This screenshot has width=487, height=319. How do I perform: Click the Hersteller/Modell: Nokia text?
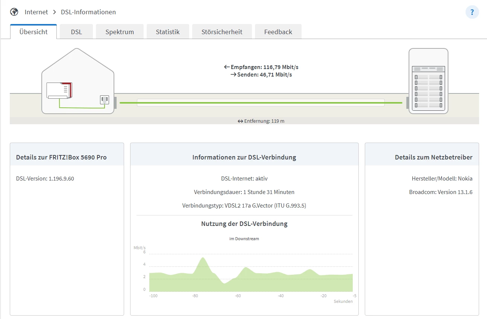442,179
